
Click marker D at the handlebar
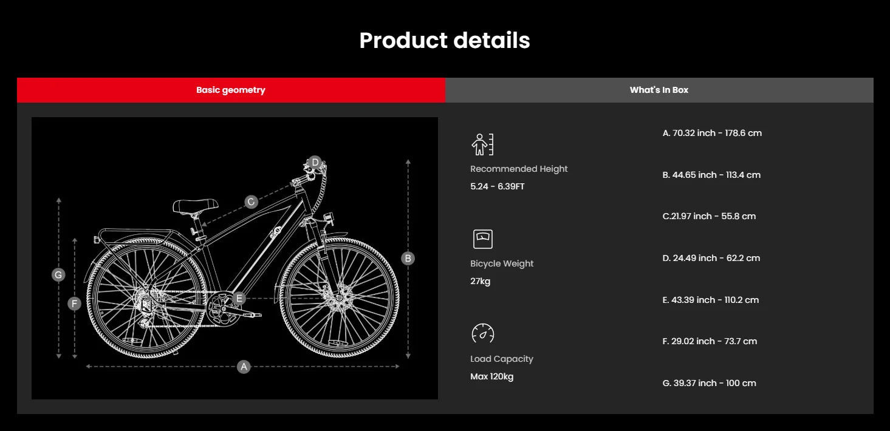[x=315, y=163]
